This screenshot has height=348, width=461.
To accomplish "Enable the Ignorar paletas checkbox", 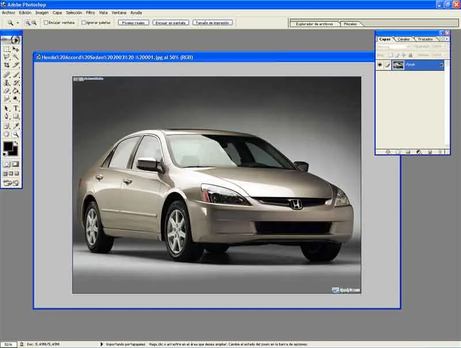I will tap(84, 23).
